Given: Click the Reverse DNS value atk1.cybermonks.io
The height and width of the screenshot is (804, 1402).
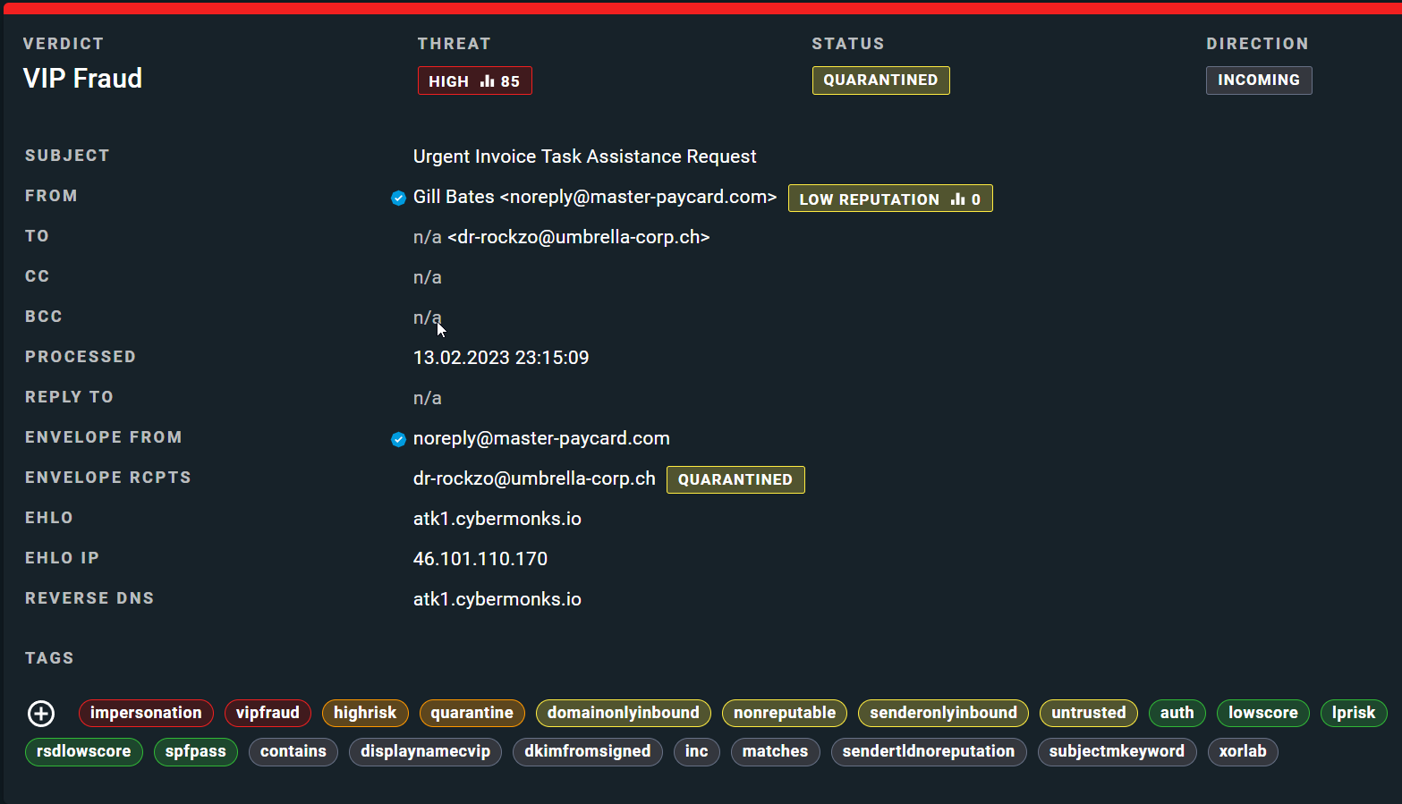Looking at the screenshot, I should (497, 599).
